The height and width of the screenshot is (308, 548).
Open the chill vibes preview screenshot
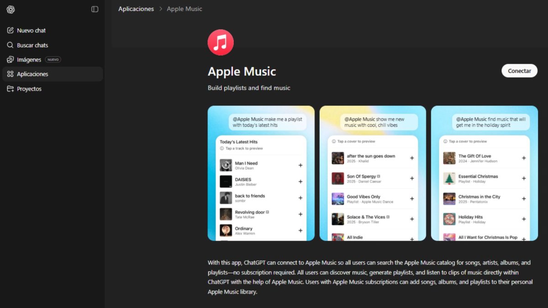(x=373, y=173)
